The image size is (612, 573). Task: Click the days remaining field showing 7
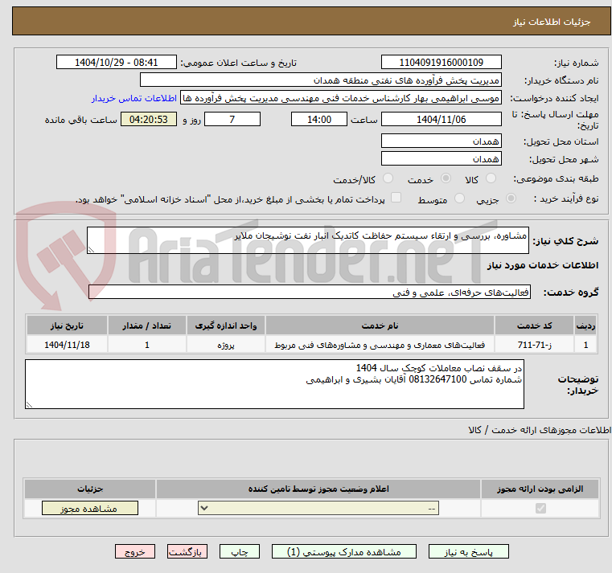232,120
